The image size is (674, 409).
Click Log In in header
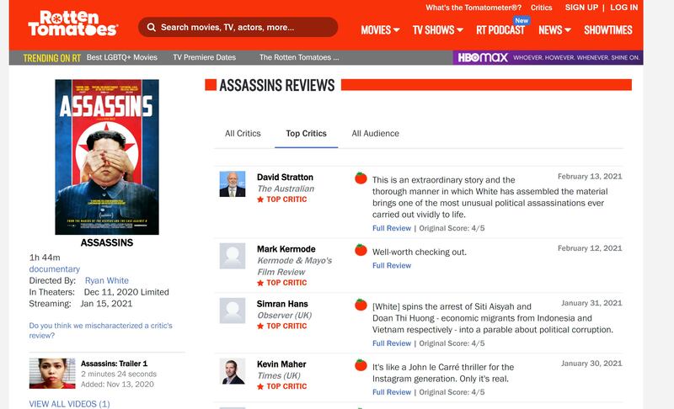(623, 8)
